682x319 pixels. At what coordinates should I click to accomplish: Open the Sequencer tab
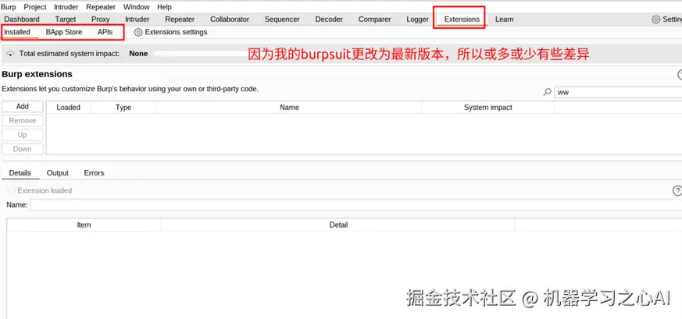click(282, 19)
